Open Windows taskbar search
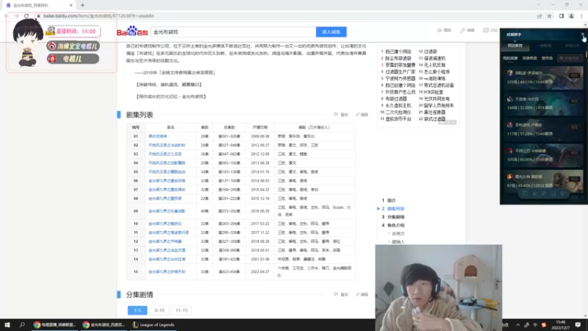This screenshot has height=331, width=588. tap(22, 324)
